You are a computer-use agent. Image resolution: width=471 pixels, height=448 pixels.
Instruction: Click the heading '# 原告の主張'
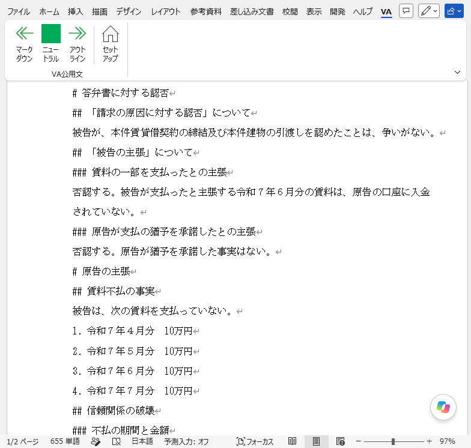point(101,271)
